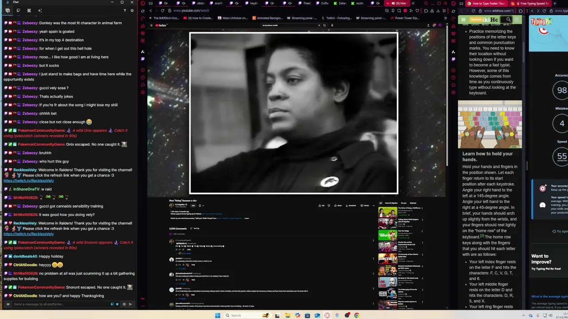Switch to the Kick chat tab
The image size is (568, 319).
(29, 10)
